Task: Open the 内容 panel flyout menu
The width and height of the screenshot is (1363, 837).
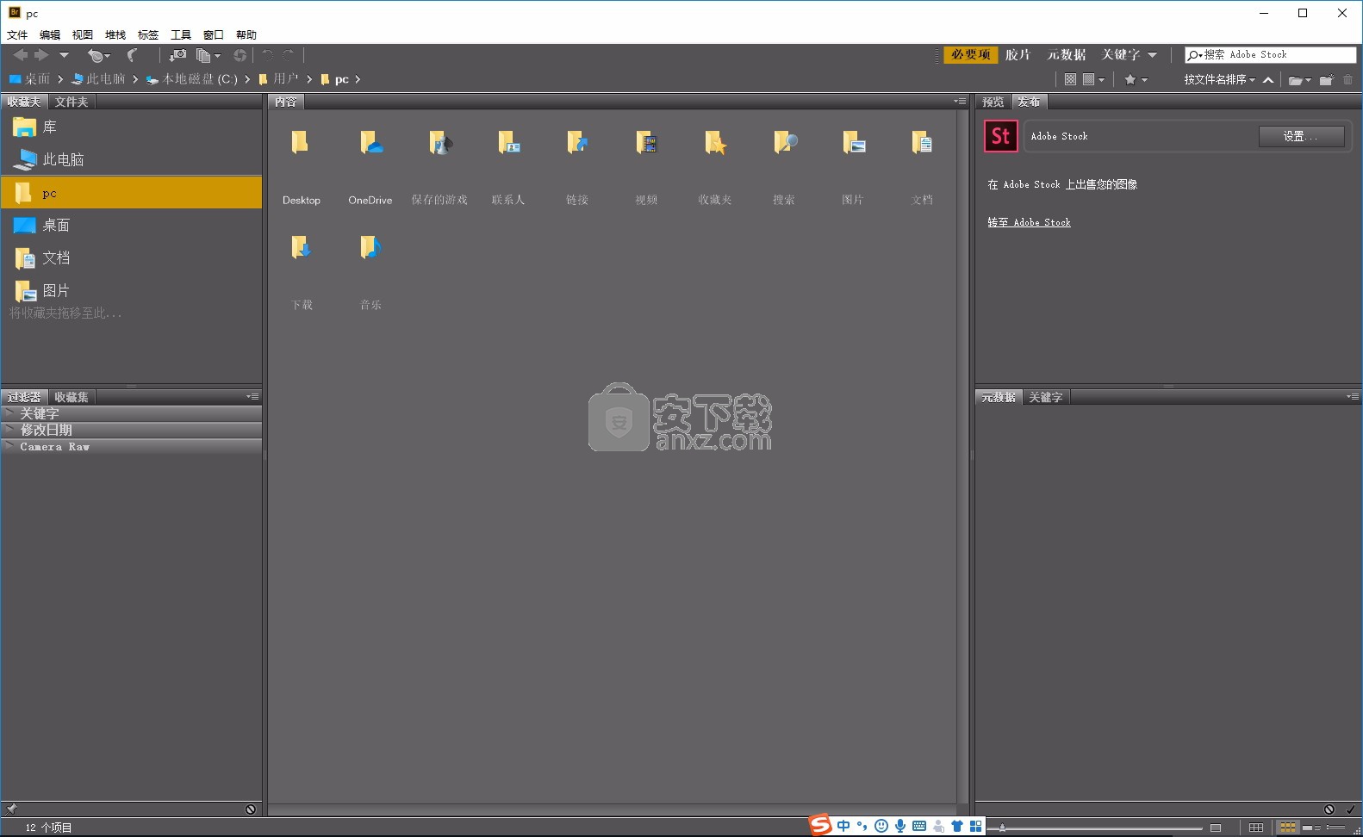Action: pos(960,102)
